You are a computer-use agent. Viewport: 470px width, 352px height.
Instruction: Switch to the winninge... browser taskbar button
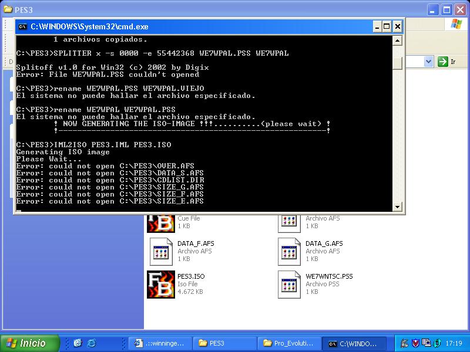159,343
